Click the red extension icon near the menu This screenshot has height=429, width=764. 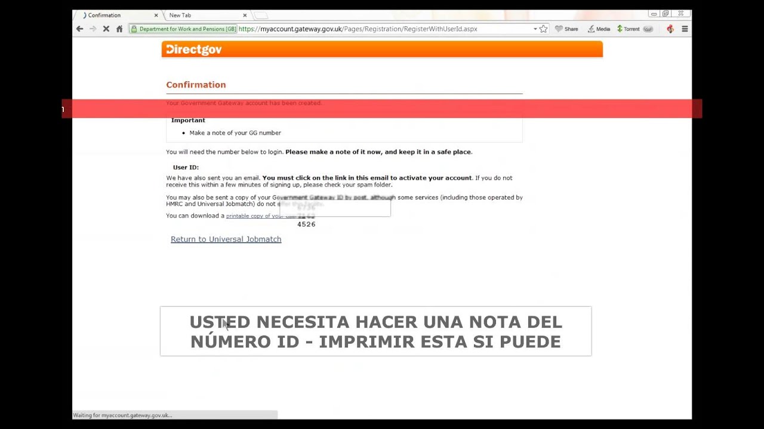(x=670, y=29)
